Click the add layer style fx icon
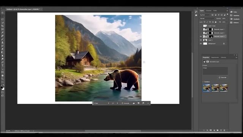 coord(207,130)
